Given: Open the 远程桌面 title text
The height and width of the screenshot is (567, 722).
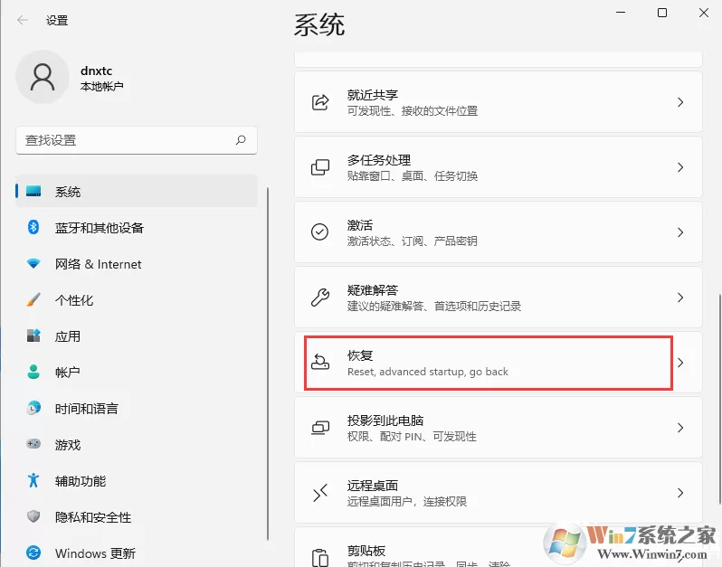Looking at the screenshot, I should 373,486.
